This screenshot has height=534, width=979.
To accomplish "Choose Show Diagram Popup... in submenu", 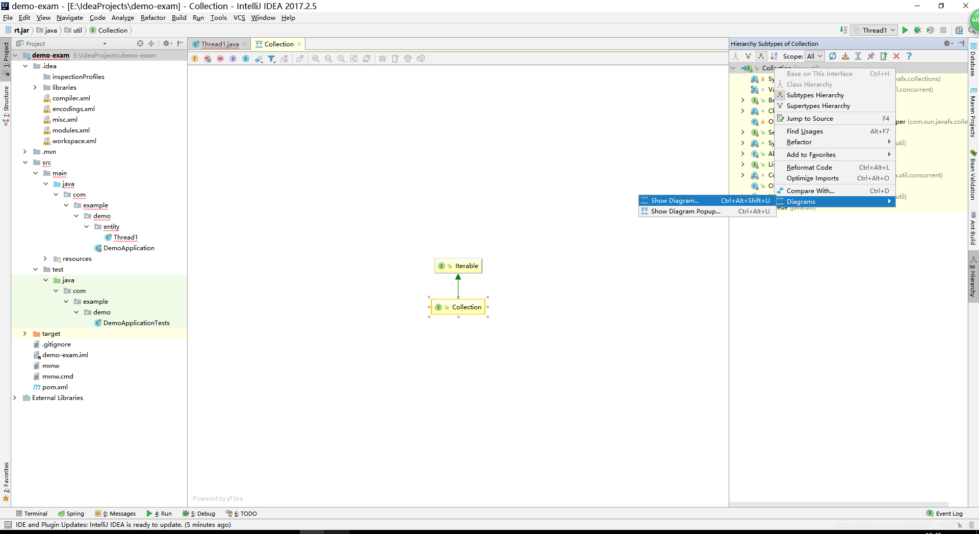I will tap(707, 211).
